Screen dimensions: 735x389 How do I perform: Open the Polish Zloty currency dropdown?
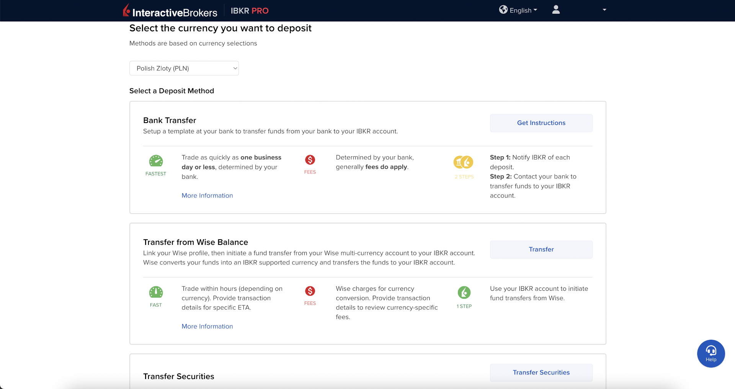click(184, 68)
